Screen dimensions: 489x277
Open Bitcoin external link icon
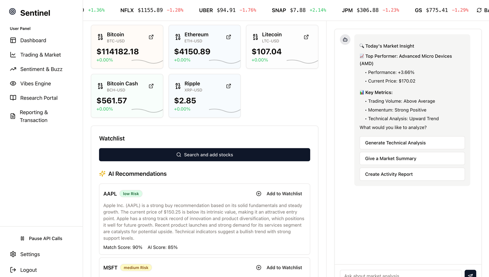[x=151, y=37]
